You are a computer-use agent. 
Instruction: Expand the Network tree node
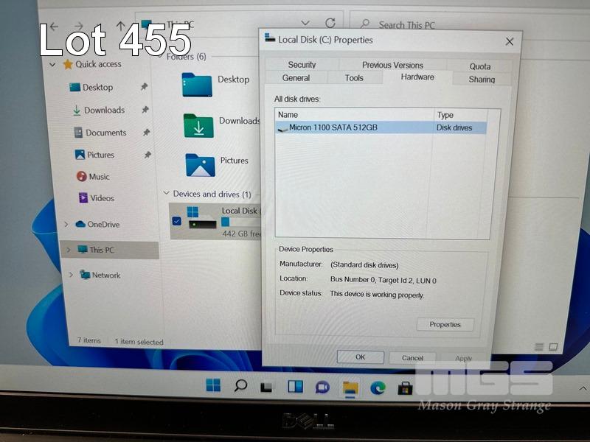pyautogui.click(x=71, y=275)
